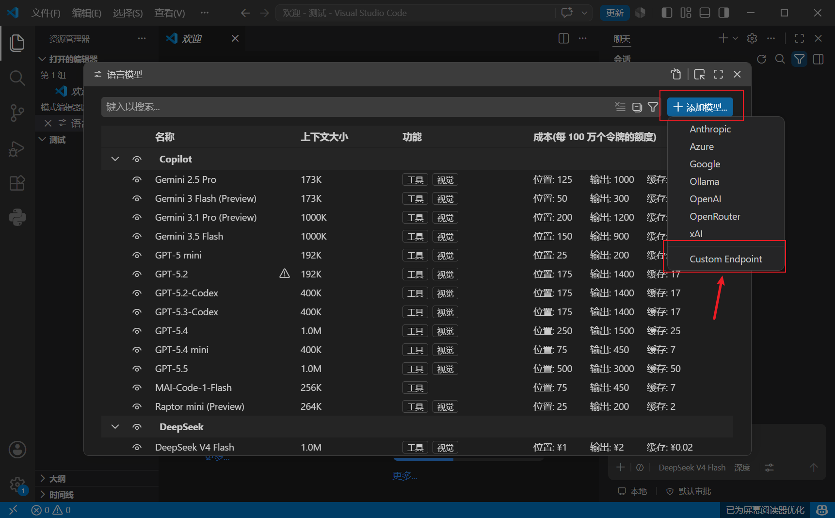This screenshot has width=835, height=518.
Task: Toggle visibility of Gemini 3 Flash (Preview)
Action: click(x=137, y=199)
